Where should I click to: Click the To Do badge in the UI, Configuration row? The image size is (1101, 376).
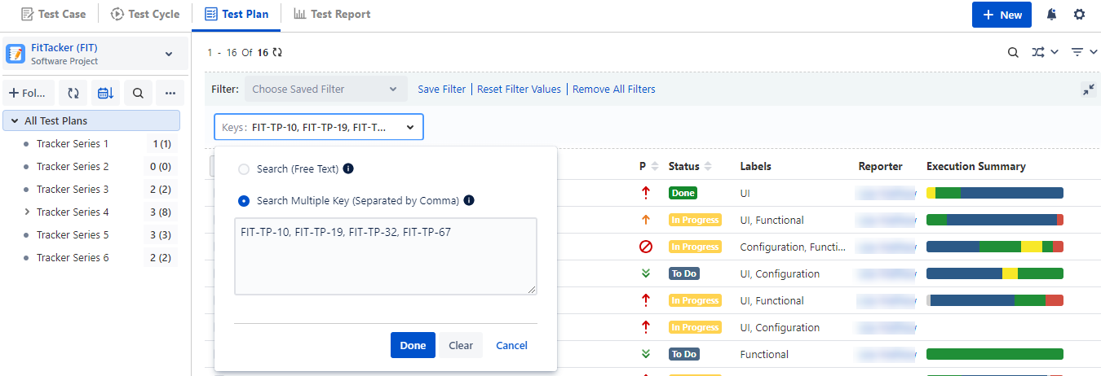click(x=684, y=273)
